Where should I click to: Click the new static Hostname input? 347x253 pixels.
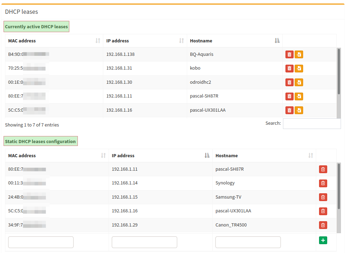pos(248,242)
